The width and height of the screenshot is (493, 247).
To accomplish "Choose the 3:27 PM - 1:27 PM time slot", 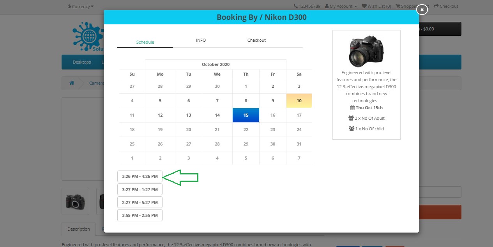I will [x=140, y=189].
